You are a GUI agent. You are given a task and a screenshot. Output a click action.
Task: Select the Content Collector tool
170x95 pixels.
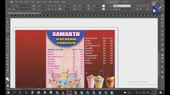8,31
